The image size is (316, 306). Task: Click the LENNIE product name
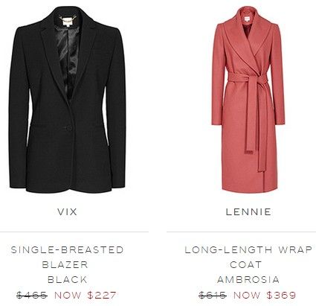point(248,211)
